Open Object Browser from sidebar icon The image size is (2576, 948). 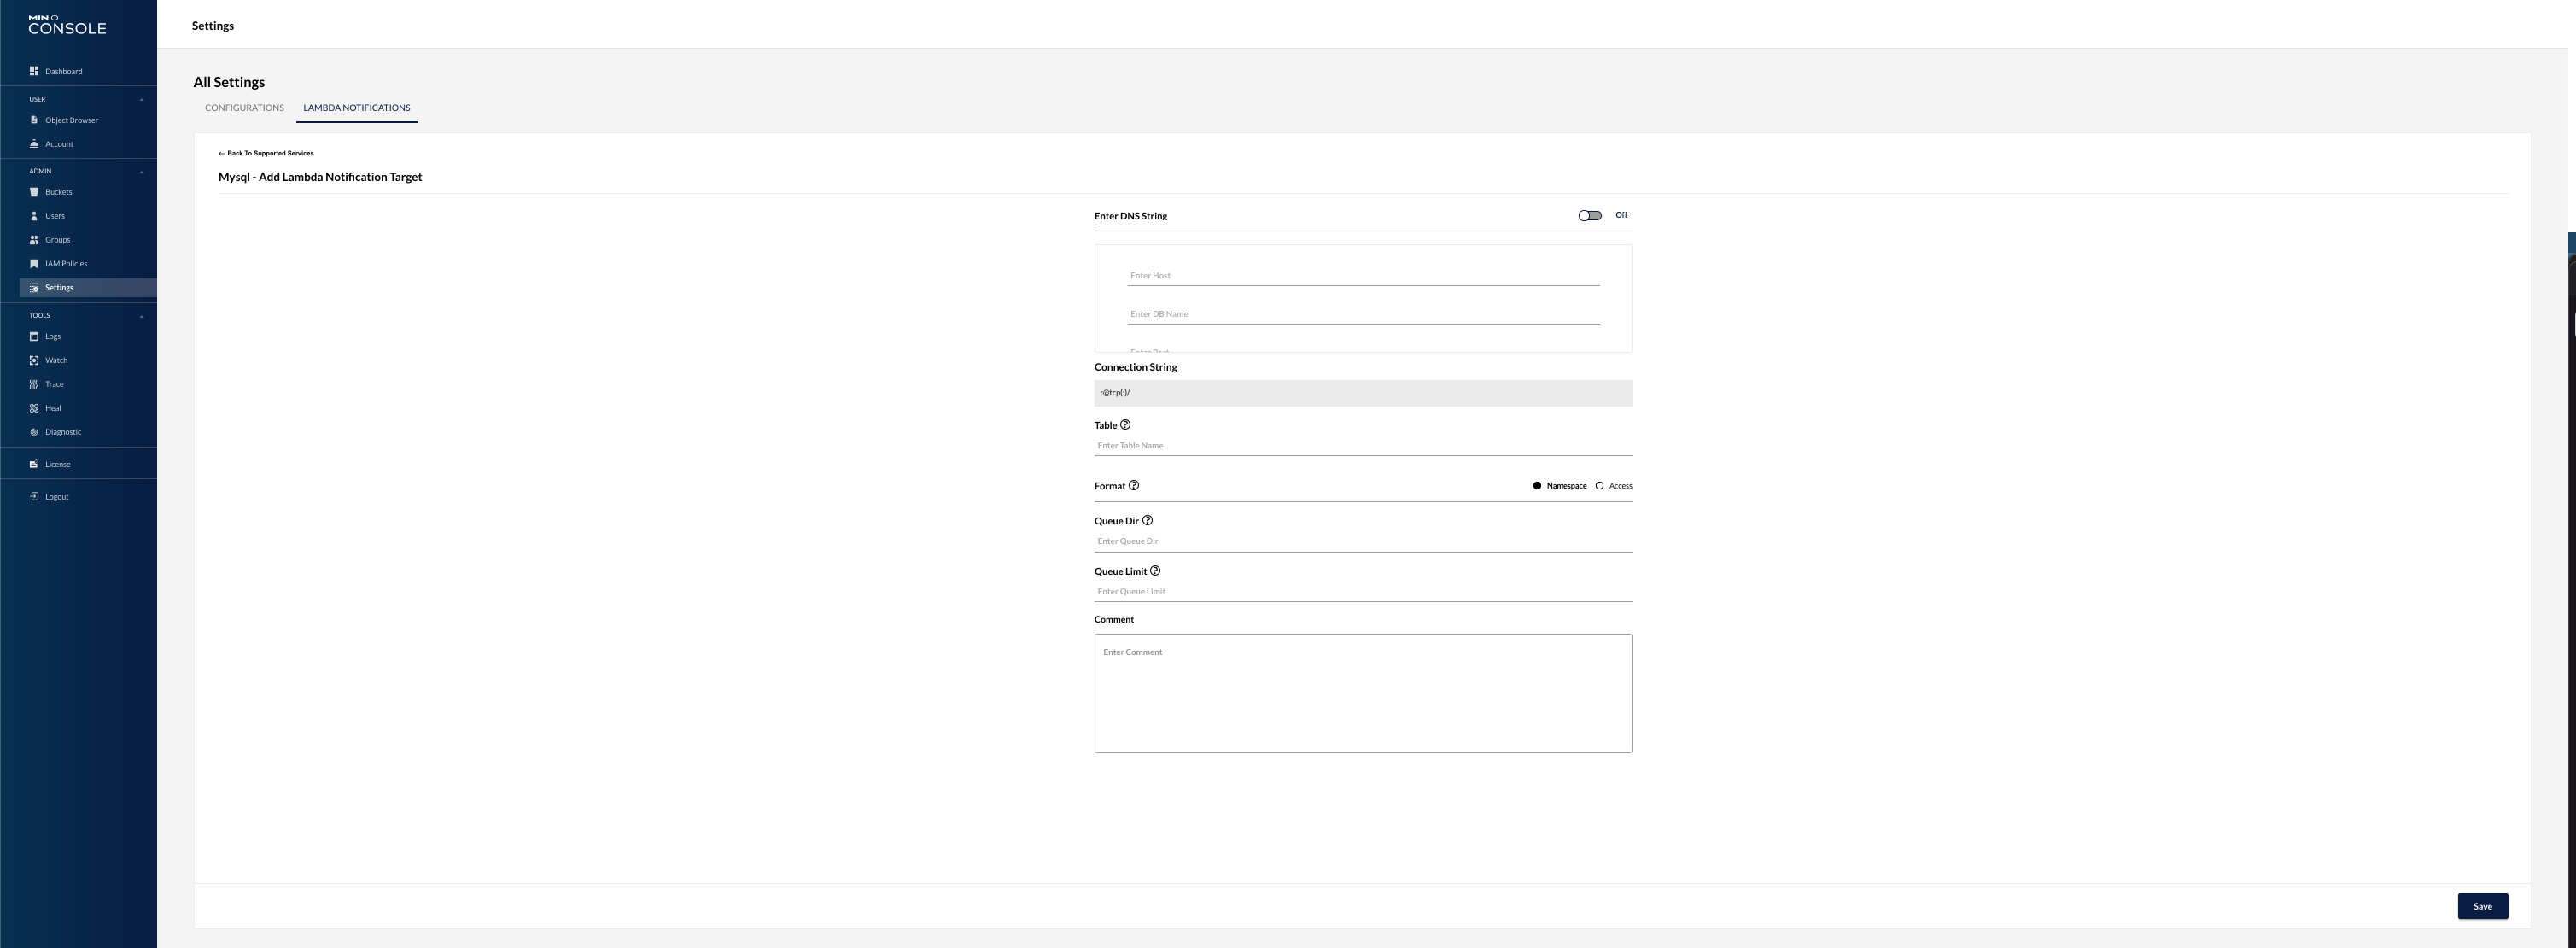(x=34, y=120)
